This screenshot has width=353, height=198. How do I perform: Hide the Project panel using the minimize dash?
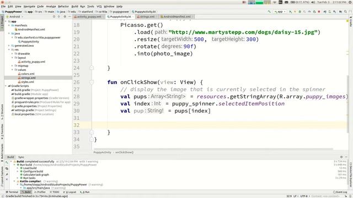point(69,16)
